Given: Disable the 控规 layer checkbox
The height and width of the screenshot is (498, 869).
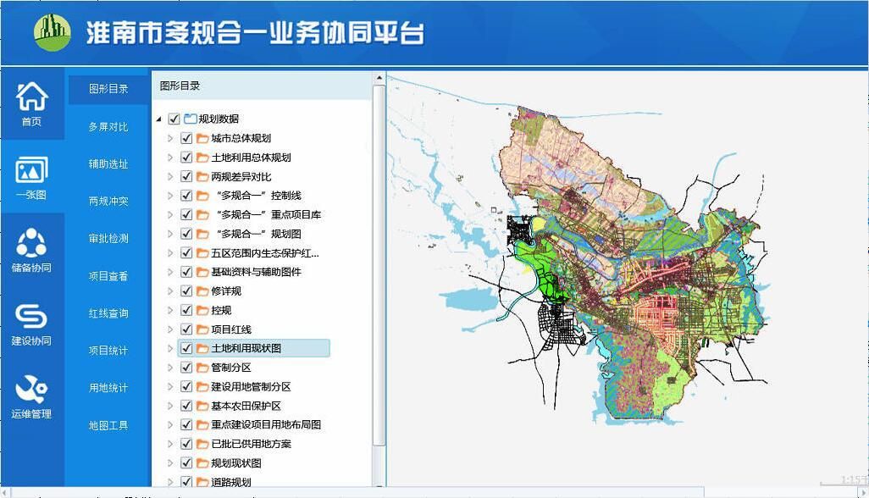Looking at the screenshot, I should pos(185,310).
